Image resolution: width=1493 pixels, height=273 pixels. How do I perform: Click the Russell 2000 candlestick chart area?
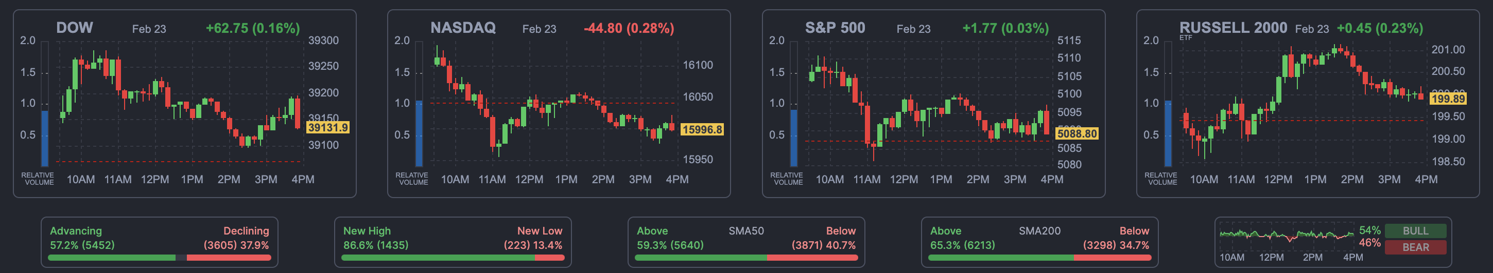click(1303, 104)
